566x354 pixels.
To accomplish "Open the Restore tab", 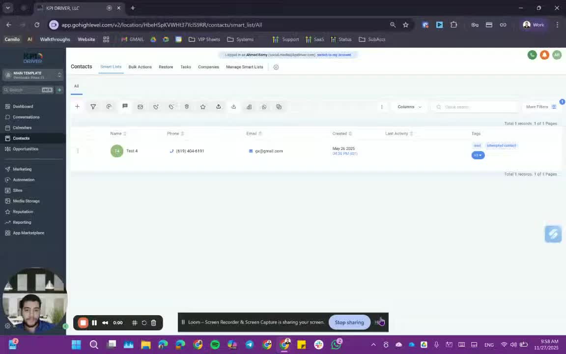I will [x=166, y=67].
